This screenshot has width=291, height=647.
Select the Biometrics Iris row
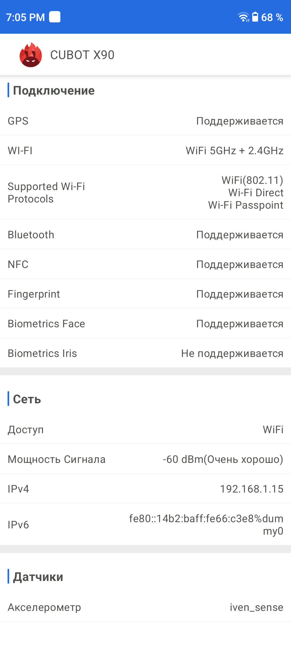145,353
